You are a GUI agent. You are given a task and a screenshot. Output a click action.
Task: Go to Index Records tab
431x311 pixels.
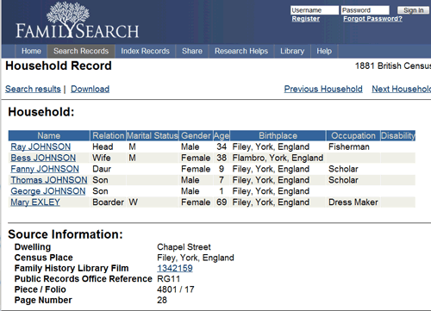145,51
